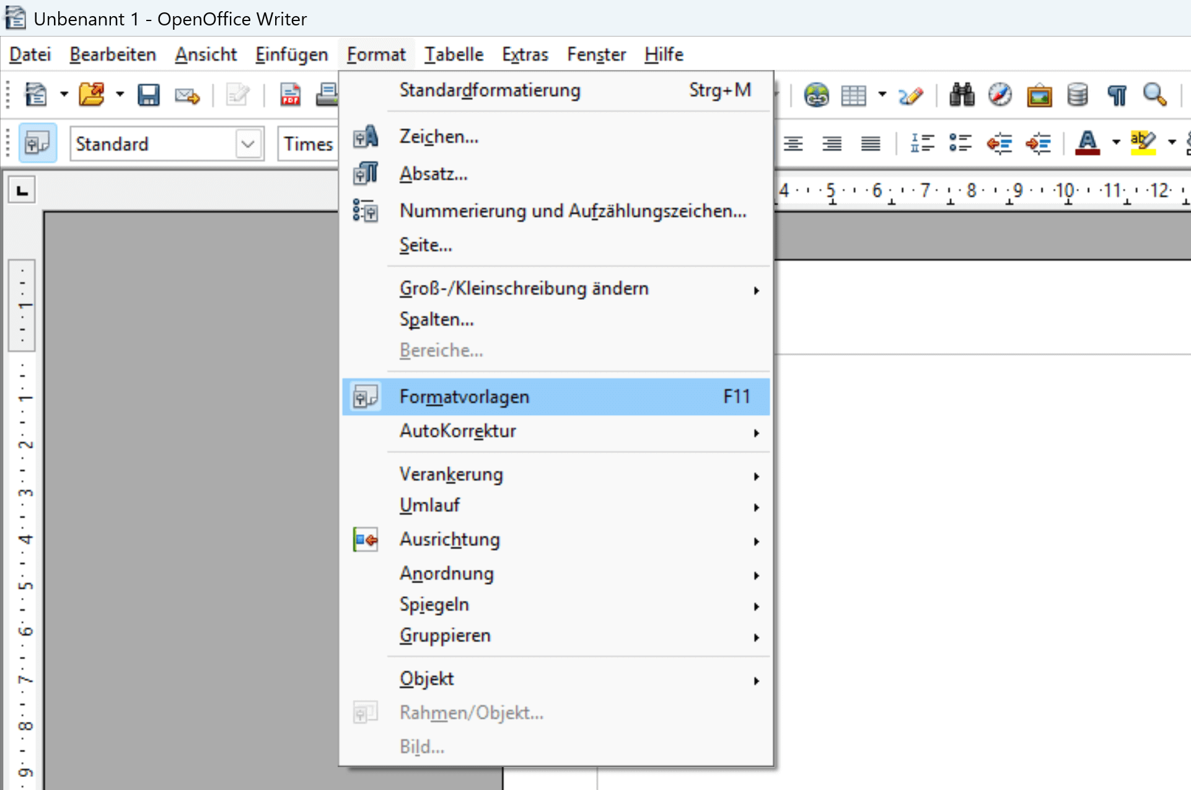This screenshot has height=790, width=1191.
Task: Insert a hyperlink via the globe-link icon
Action: click(817, 94)
